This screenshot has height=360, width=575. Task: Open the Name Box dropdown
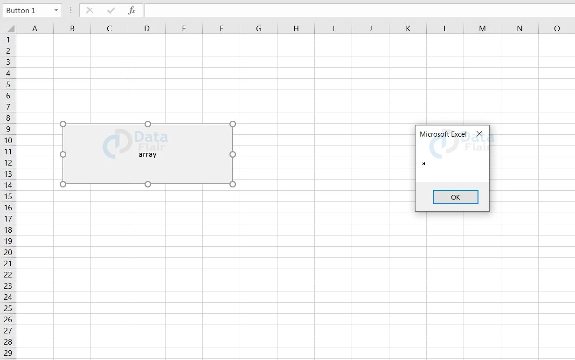[x=55, y=10]
